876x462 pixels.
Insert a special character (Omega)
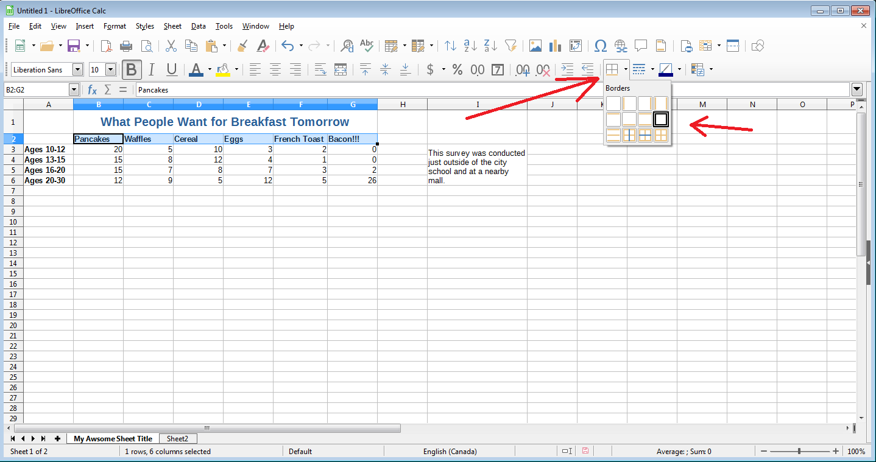[601, 46]
